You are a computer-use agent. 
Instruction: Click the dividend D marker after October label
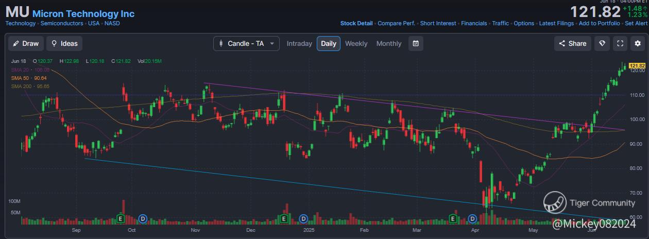pos(143,218)
